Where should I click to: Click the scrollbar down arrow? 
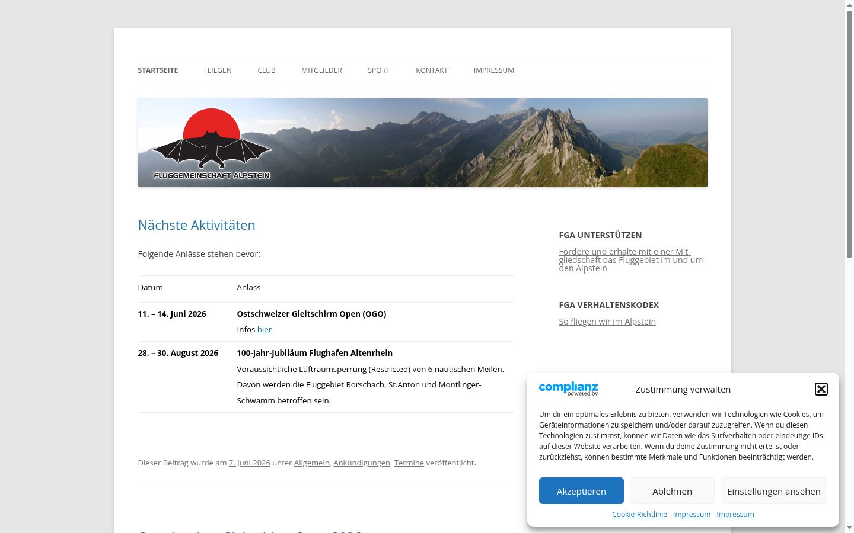pyautogui.click(x=849, y=528)
